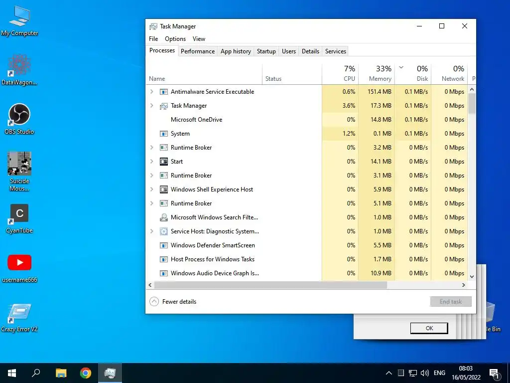
Task: Click Windows Audio Device Graph icon
Action: pyautogui.click(x=163, y=274)
